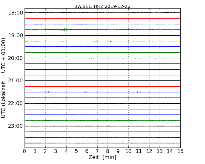Screen dimensions: 205x164
Task: Click the 2 minute tick label
Action: tap(45, 151)
